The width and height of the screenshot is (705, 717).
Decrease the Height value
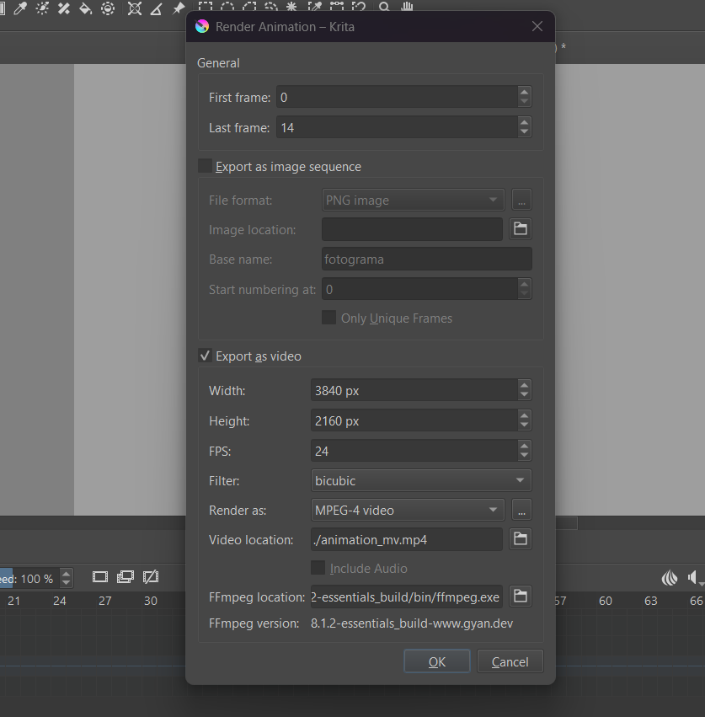[525, 425]
